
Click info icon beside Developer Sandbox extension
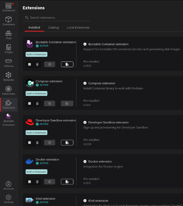pyautogui.click(x=85, y=123)
